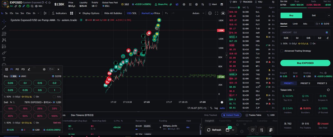Select the 5m timeframe
The image size is (333, 137).
pyautogui.click(x=22, y=13)
